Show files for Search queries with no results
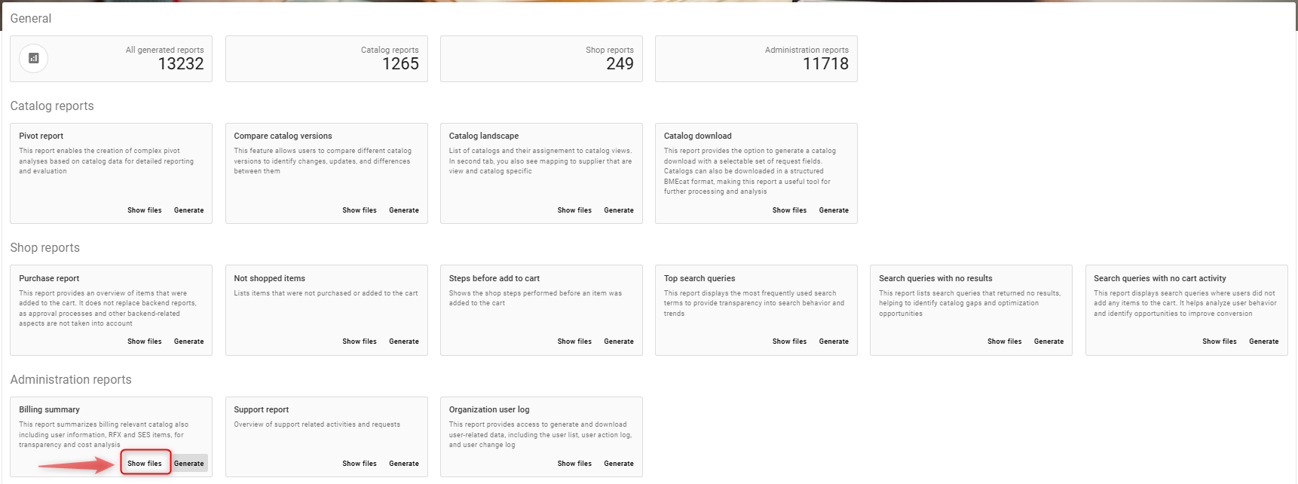Image resolution: width=1298 pixels, height=484 pixels. (1005, 342)
